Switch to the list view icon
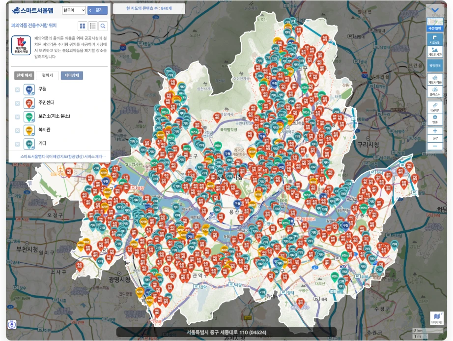This screenshot has height=341, width=453. (93, 26)
